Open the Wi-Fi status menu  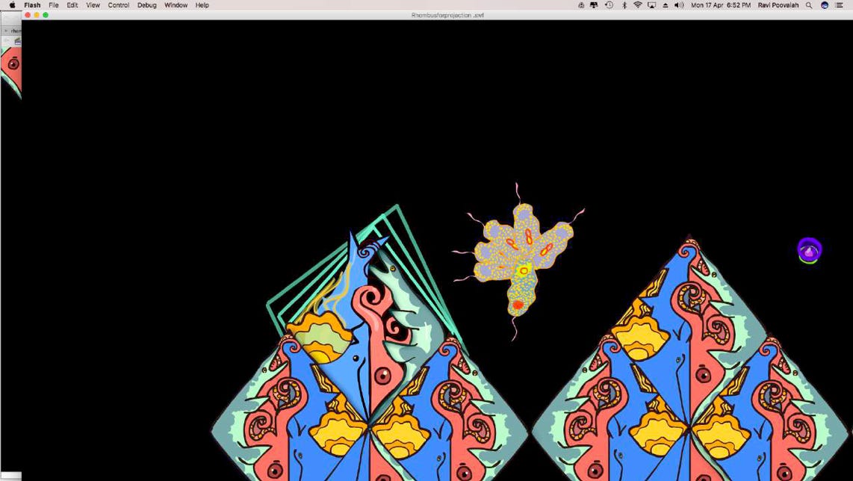(638, 5)
